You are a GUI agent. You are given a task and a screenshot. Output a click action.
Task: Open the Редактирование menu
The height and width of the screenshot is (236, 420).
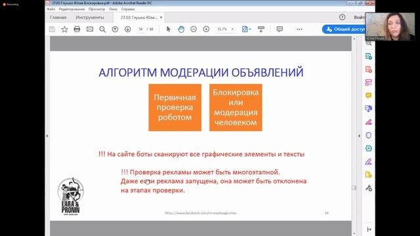pyautogui.click(x=72, y=9)
